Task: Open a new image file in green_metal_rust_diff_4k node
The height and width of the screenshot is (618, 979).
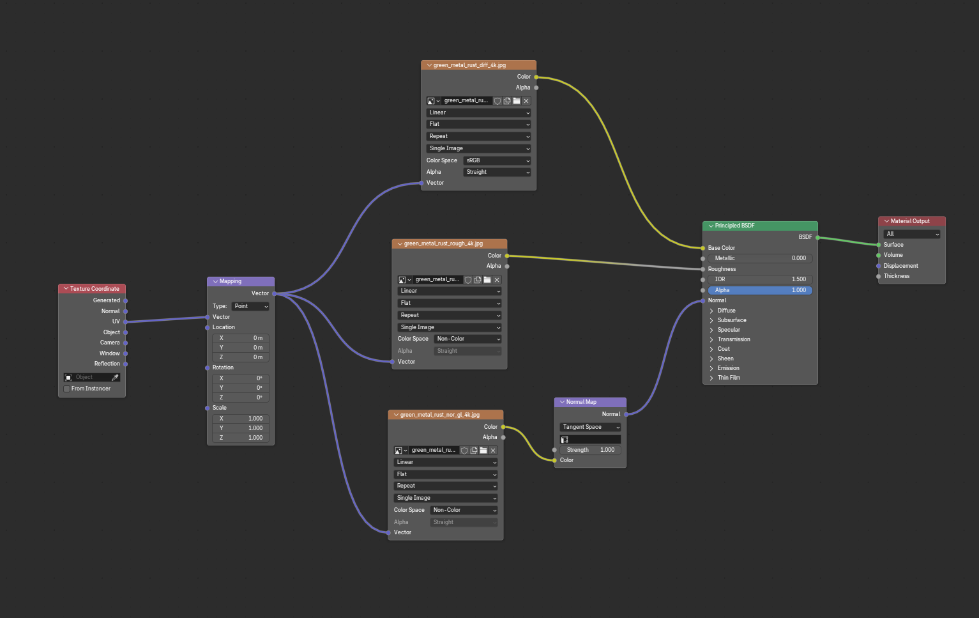Action: coord(517,100)
